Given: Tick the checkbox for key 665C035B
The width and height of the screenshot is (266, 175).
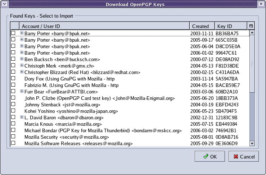Looking at the screenshot, I should 13,40.
